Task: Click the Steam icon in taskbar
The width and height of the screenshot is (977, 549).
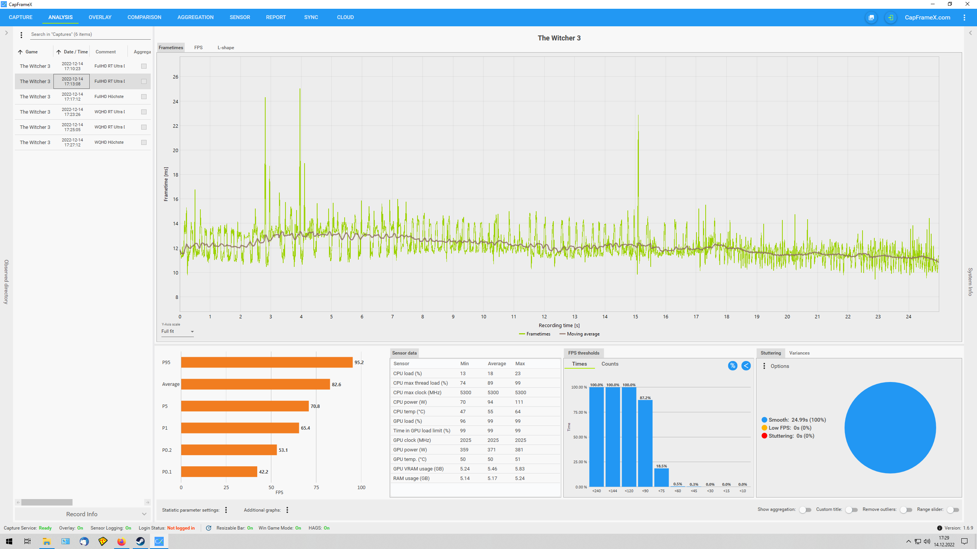Action: [x=140, y=541]
